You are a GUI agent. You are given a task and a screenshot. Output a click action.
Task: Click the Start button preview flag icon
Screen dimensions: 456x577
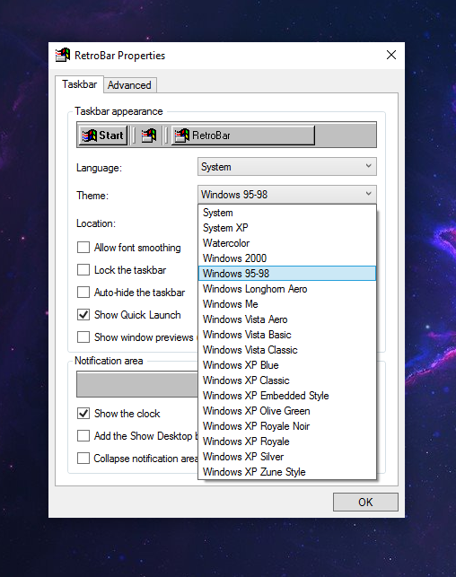click(x=90, y=136)
